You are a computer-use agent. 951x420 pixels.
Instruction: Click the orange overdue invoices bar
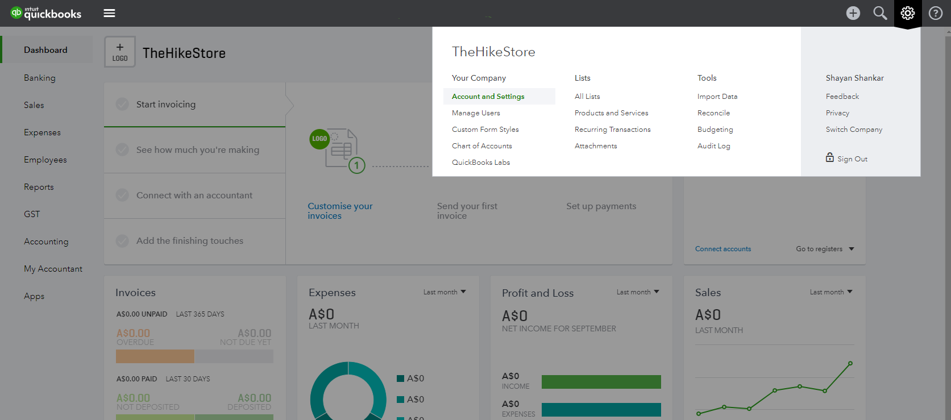coord(155,356)
